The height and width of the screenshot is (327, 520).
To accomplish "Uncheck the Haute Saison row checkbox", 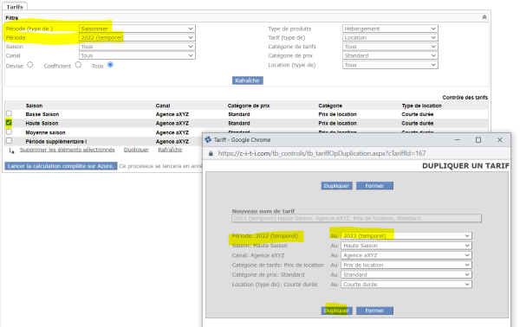I will (x=9, y=123).
